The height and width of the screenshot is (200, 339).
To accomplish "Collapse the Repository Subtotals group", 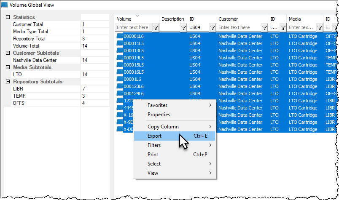I will click(8, 82).
